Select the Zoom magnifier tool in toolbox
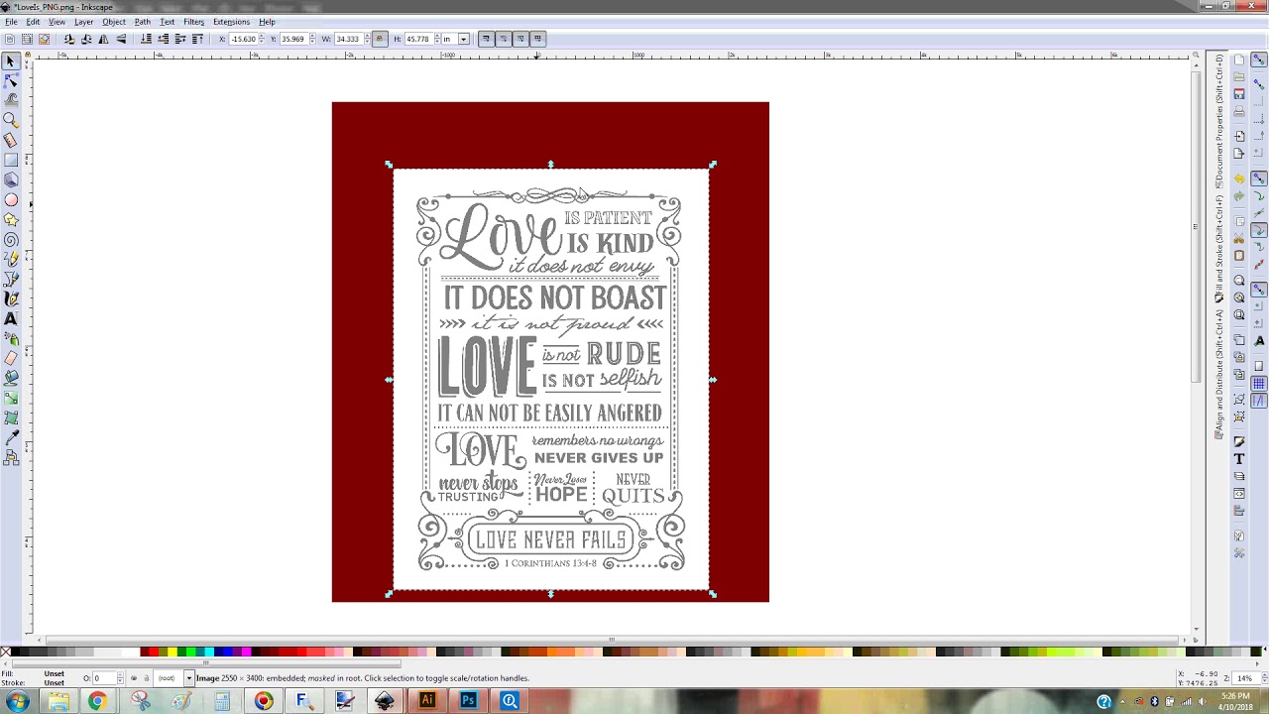The width and height of the screenshot is (1269, 714). pyautogui.click(x=11, y=120)
